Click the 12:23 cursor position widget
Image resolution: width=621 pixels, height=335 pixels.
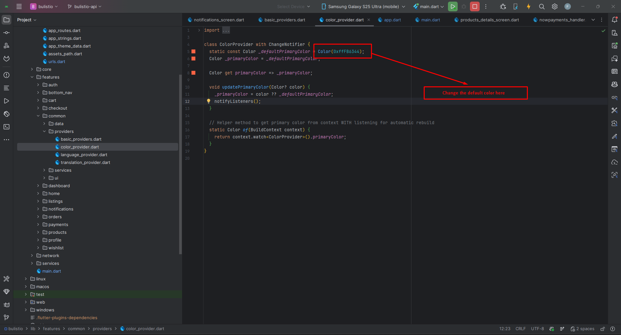505,329
